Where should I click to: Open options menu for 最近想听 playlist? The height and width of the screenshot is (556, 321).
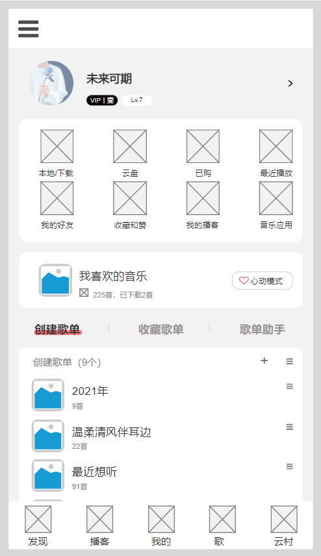(x=290, y=466)
